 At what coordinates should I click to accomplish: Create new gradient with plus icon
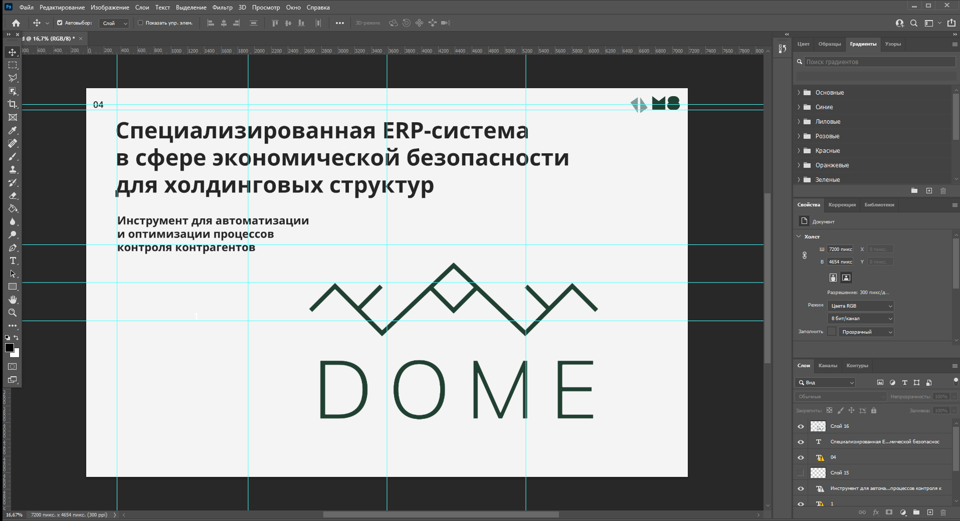coord(929,191)
